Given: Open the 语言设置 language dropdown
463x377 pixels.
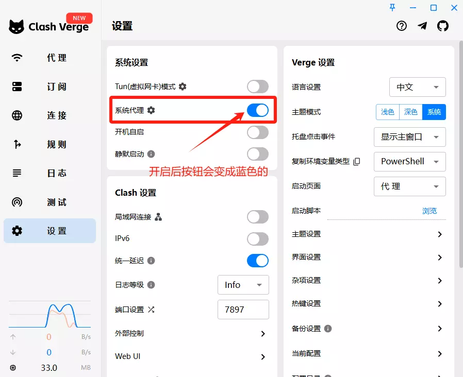Looking at the screenshot, I should click(x=417, y=87).
